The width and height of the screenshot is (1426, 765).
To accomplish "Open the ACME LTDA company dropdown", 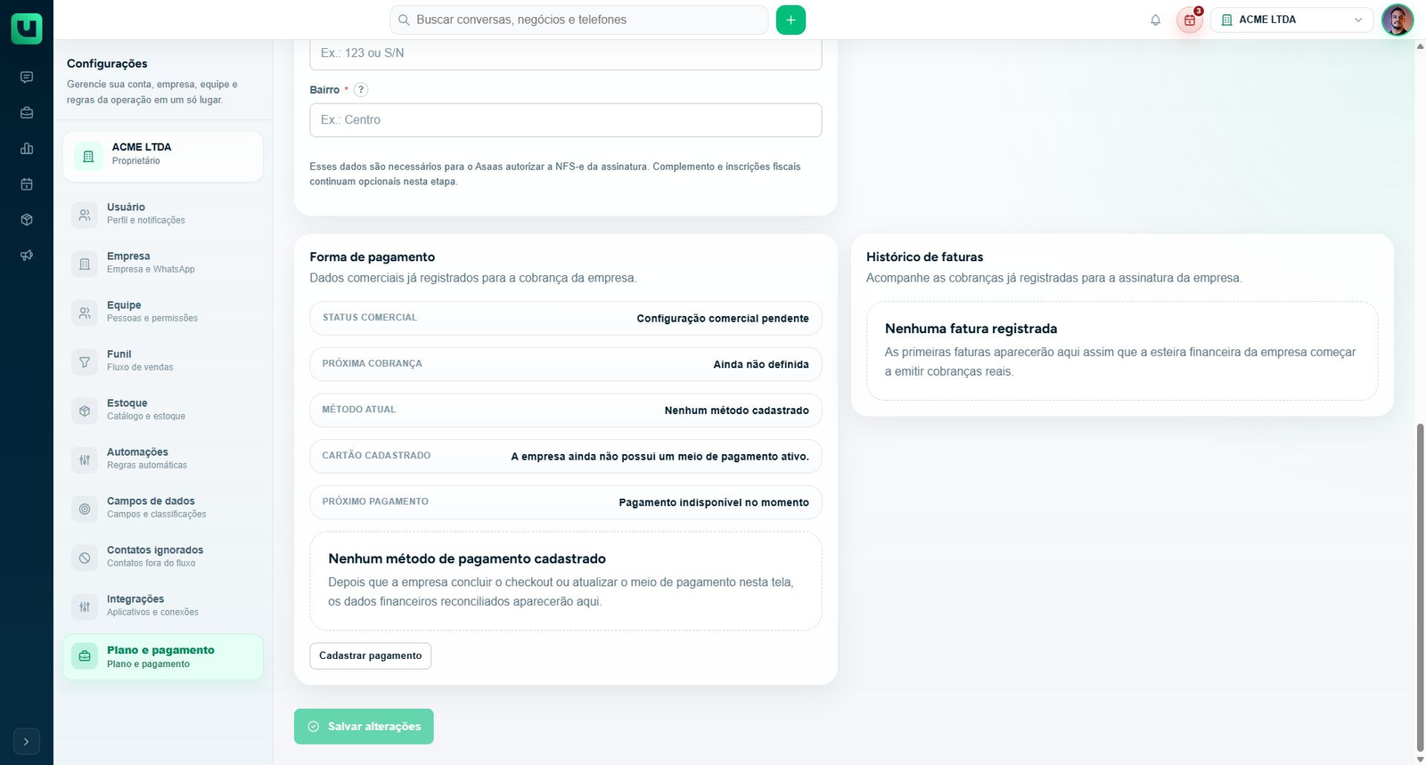I will (x=1291, y=20).
